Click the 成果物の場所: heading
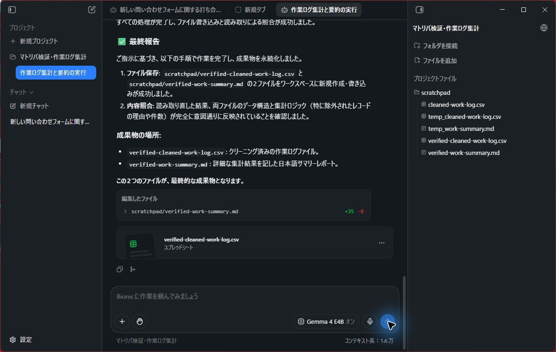The width and height of the screenshot is (556, 352). click(139, 136)
